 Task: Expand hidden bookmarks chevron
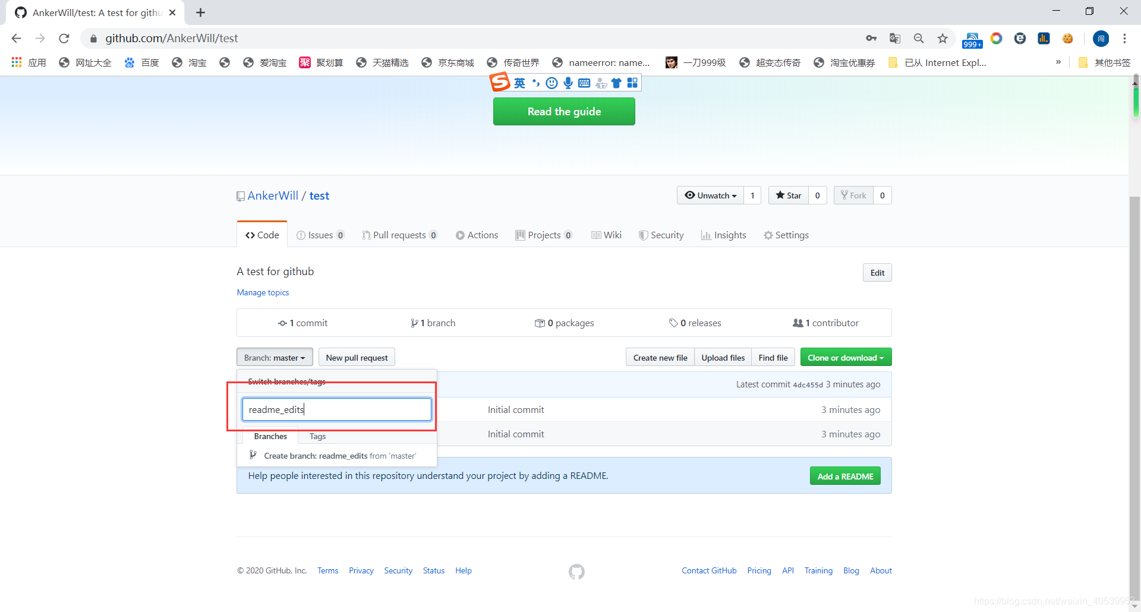click(x=1058, y=62)
